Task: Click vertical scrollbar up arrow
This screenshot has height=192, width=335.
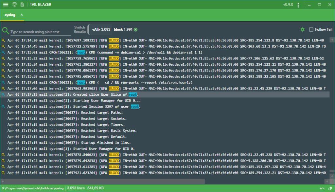Action: pyautogui.click(x=332, y=40)
